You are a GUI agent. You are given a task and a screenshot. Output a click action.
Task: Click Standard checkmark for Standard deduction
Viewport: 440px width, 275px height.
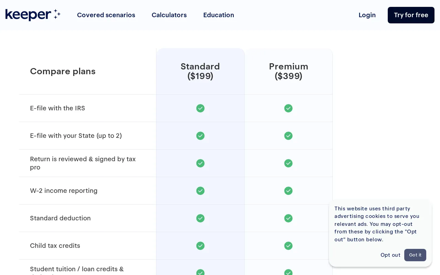click(200, 218)
